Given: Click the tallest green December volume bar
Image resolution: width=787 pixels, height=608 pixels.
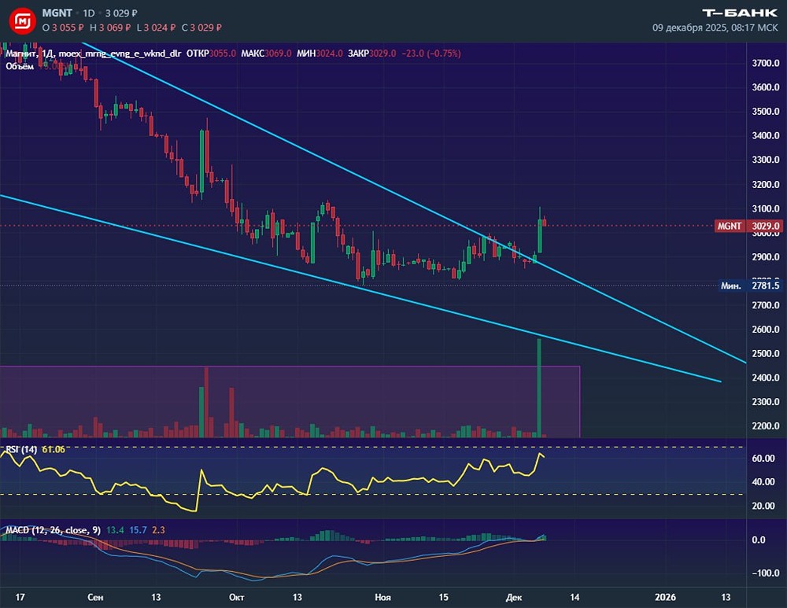Looking at the screenshot, I should tap(539, 389).
